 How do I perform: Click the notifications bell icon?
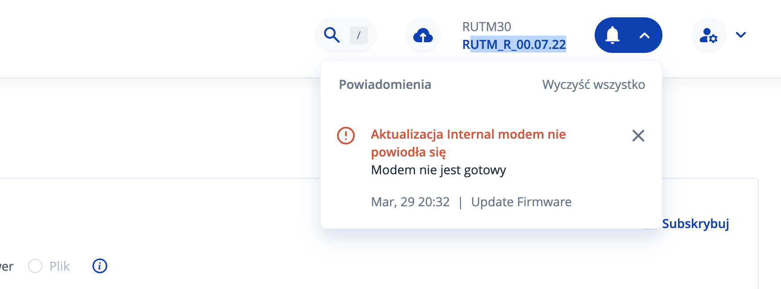click(x=612, y=35)
